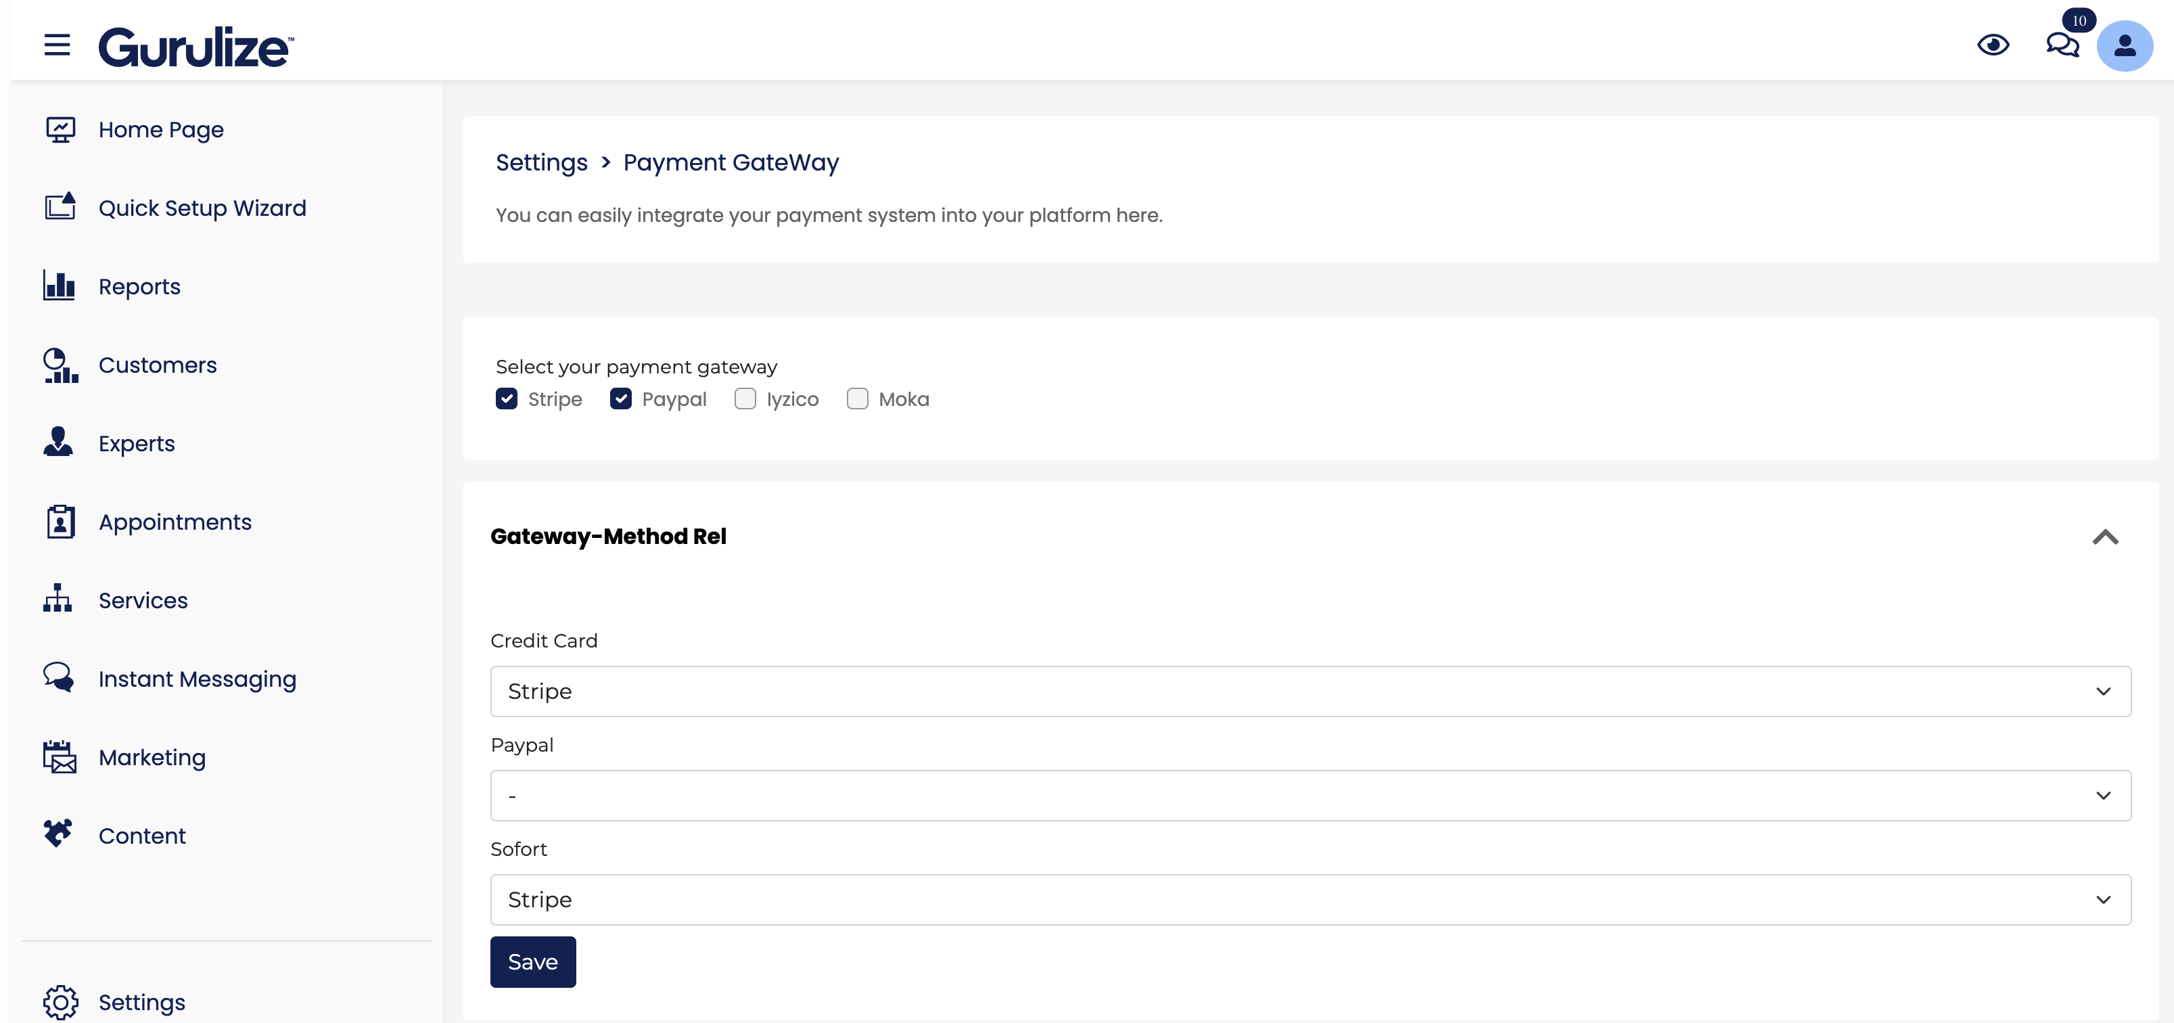Viewport: 2174px width, 1023px height.
Task: Click the Marketing sidebar label
Action: tap(152, 758)
